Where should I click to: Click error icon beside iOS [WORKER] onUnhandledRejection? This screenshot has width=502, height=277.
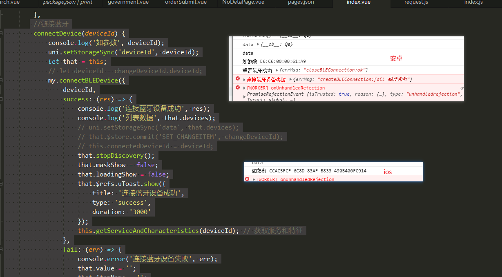pyautogui.click(x=247, y=179)
